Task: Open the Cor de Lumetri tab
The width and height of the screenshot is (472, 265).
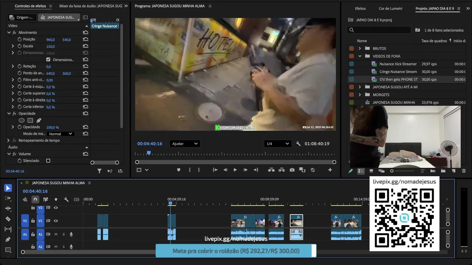Action: coord(391,8)
